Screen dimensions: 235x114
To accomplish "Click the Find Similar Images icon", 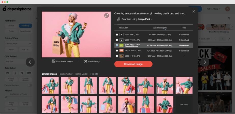I will [x=54, y=61].
